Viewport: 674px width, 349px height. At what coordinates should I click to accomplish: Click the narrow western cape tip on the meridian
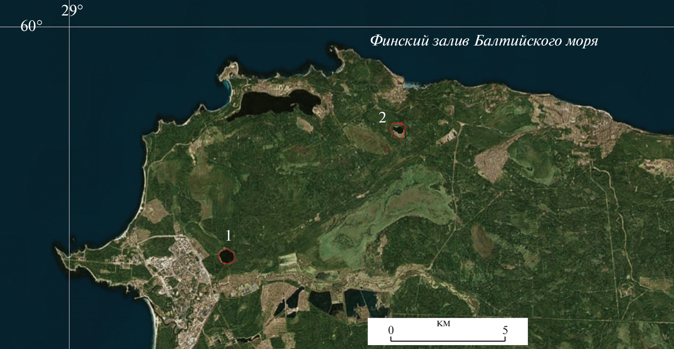63,254
